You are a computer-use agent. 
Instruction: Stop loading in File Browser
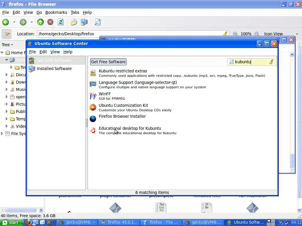[x=50, y=22]
